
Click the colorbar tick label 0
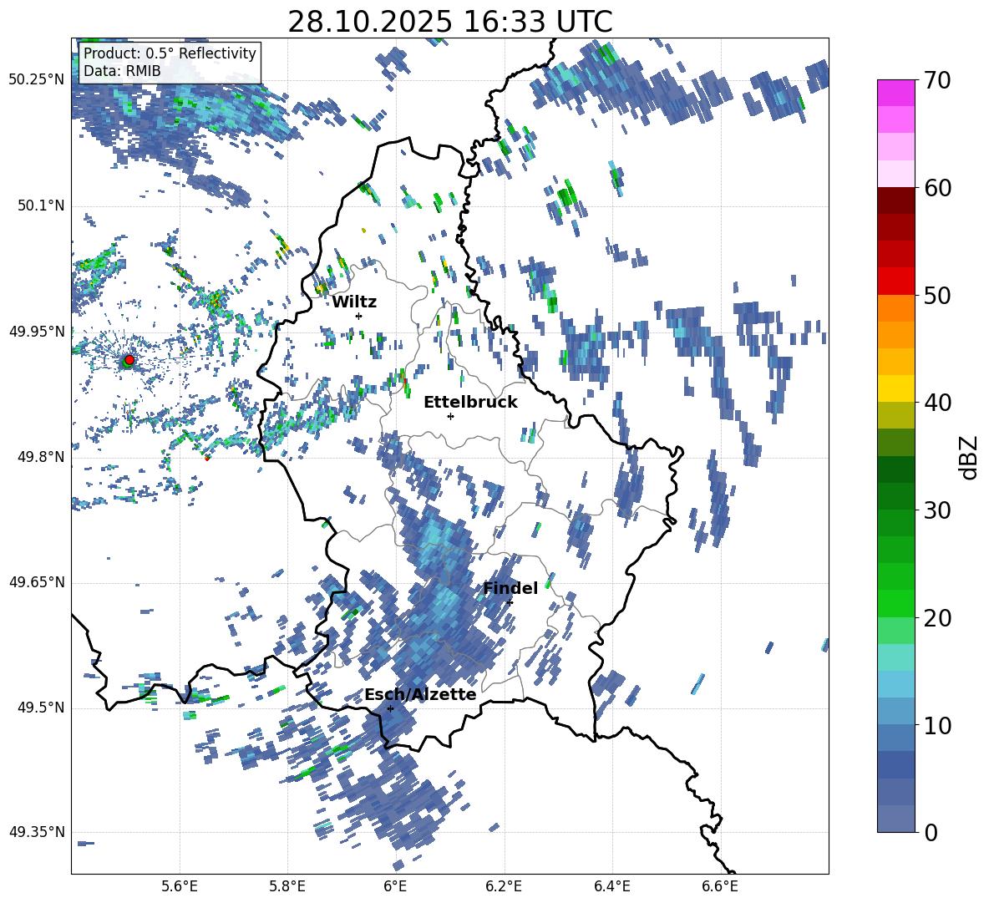pos(931,832)
